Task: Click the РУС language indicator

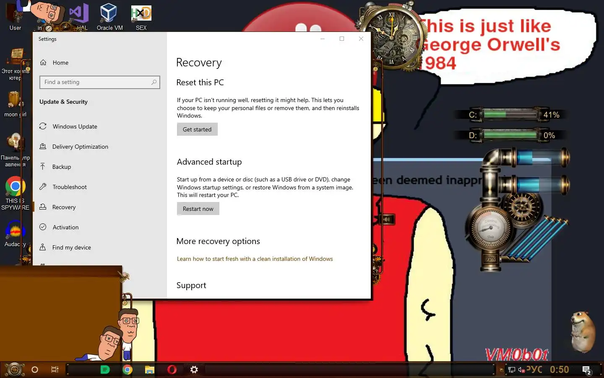Action: tap(534, 370)
